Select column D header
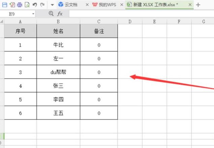Viewport: 214px width, 148px height. (x=130, y=22)
